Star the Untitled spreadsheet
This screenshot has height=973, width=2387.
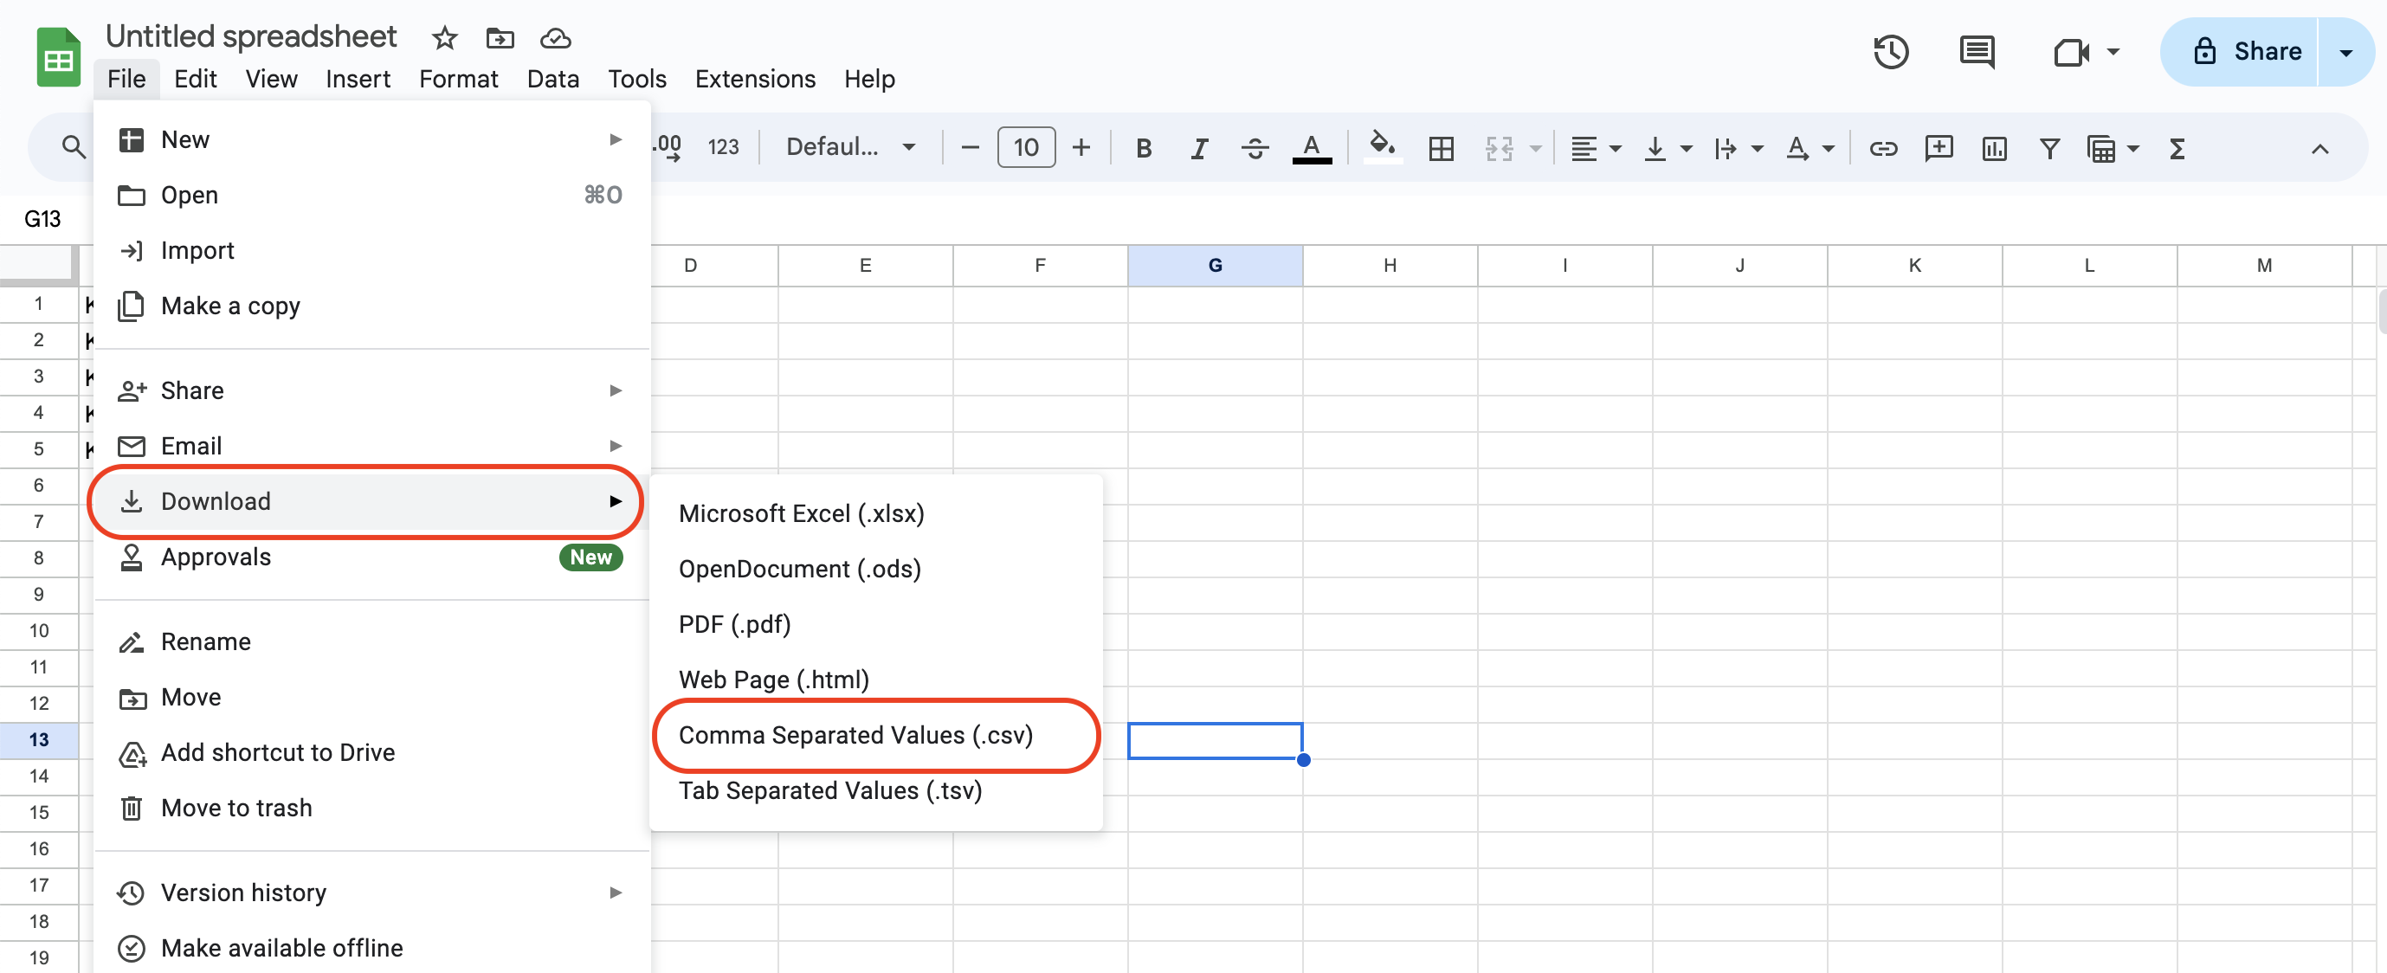click(444, 38)
